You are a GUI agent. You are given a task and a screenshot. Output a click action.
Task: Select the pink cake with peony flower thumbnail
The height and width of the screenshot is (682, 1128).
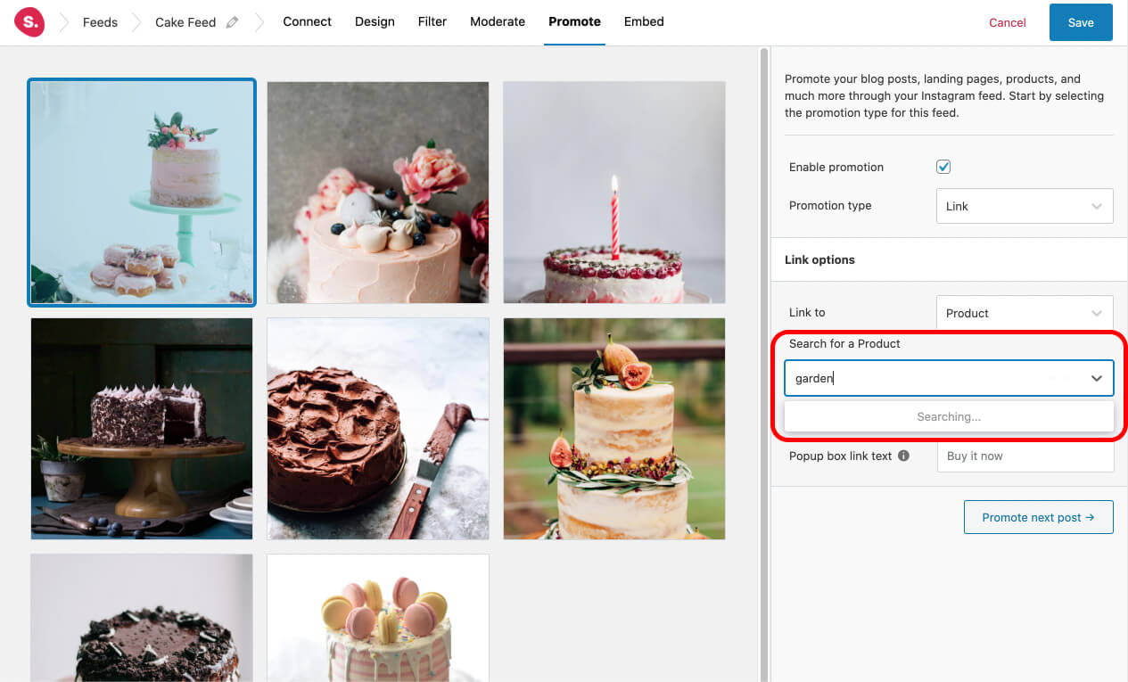coord(378,193)
